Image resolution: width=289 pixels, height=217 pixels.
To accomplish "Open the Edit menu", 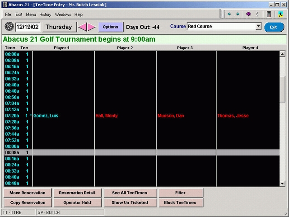I will 19,14.
